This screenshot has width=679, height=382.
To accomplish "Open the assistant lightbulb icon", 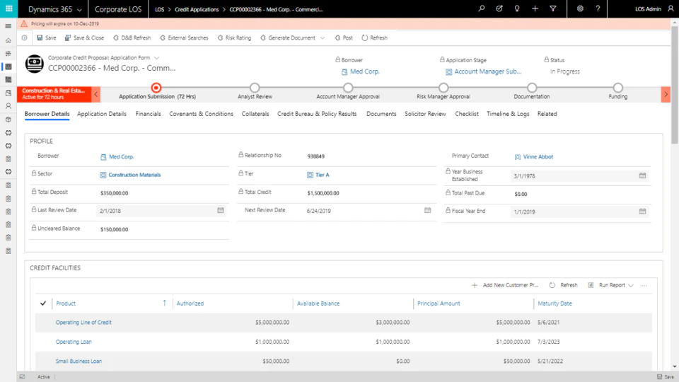I will pyautogui.click(x=516, y=8).
